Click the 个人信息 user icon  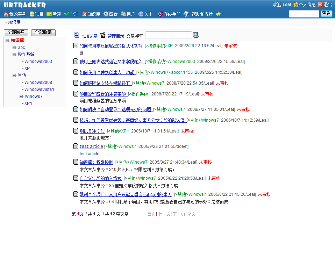point(296,5)
